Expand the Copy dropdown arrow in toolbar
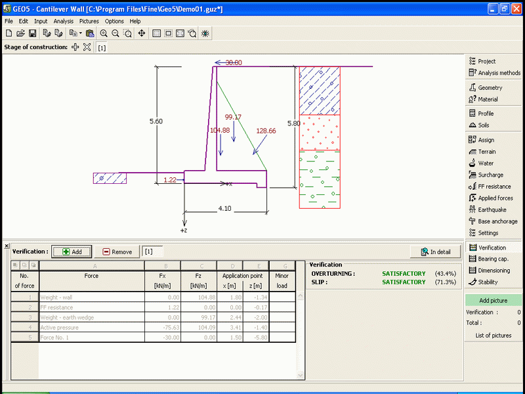Viewport: 525px width, 394px height. click(80, 33)
